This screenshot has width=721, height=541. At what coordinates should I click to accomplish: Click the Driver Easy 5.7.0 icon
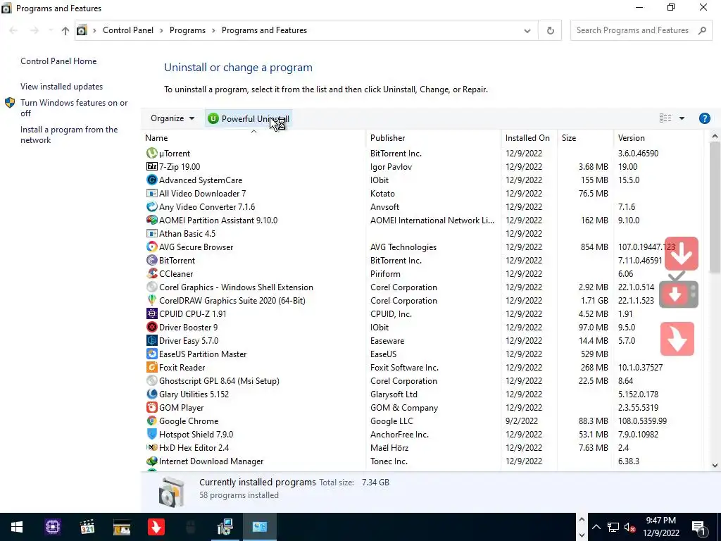(152, 340)
